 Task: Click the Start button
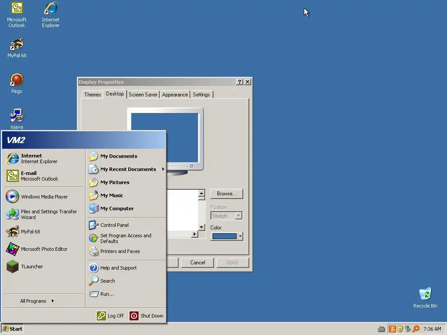pos(12,329)
